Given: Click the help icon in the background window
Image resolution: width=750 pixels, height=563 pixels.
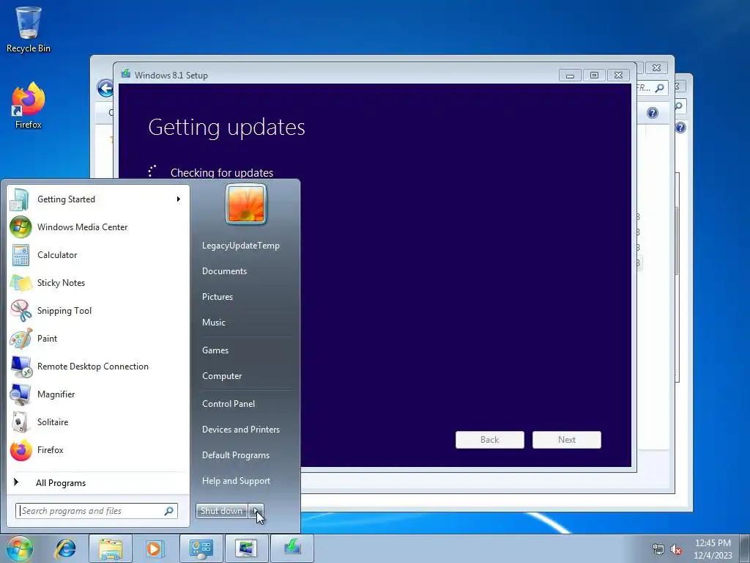Looking at the screenshot, I should [x=653, y=113].
